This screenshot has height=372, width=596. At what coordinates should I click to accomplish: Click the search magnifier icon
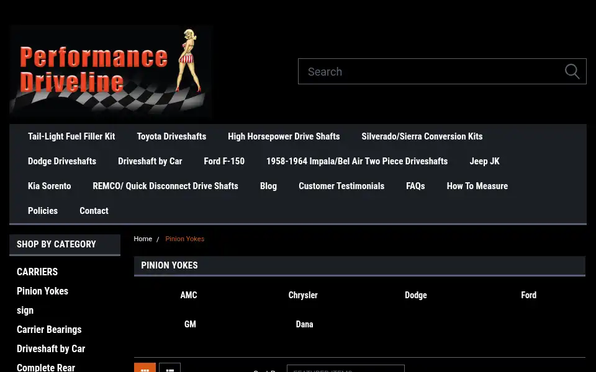tap(572, 71)
